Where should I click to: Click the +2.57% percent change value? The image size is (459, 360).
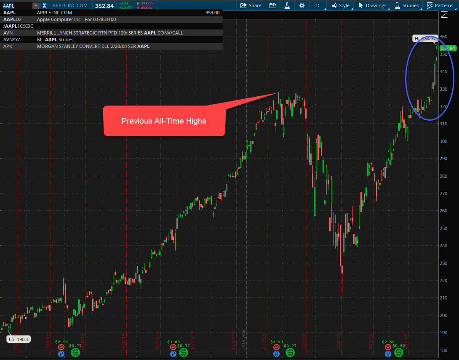pos(125,7)
